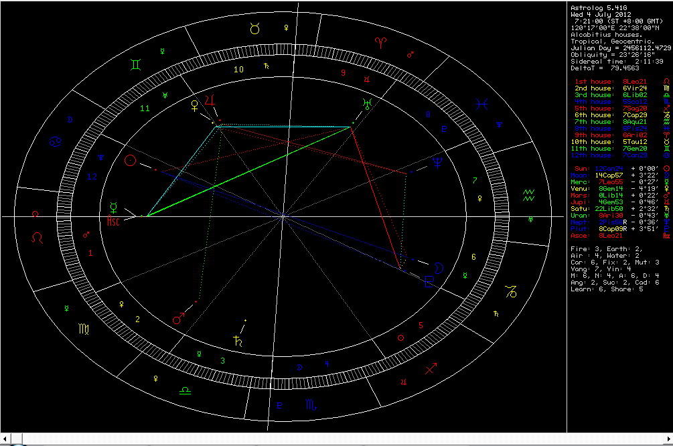Click the blue Pluto square near the Moon
Screen dimensions: 673x446
(x=429, y=282)
